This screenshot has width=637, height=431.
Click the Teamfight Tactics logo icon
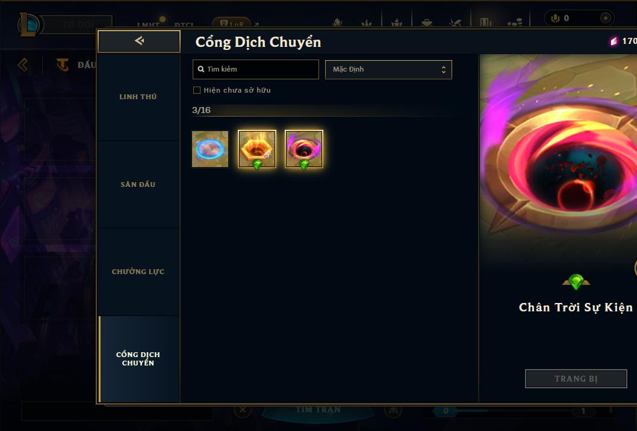[x=63, y=64]
